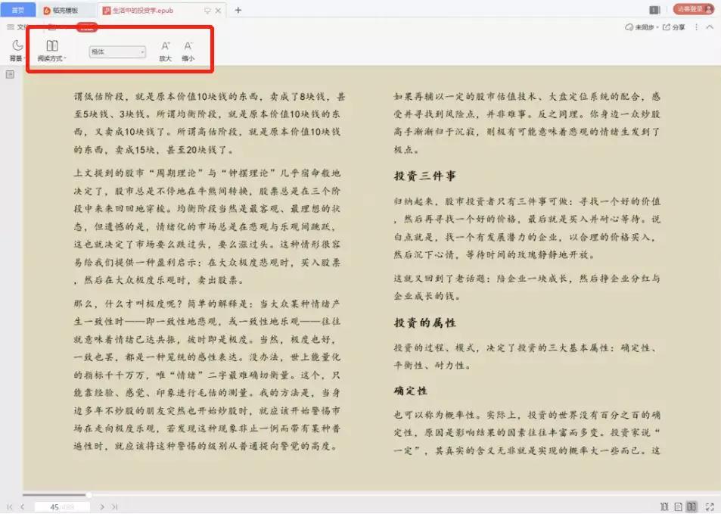721x514 pixels.
Task: Click the 访客登录 login button
Action: 693,10
